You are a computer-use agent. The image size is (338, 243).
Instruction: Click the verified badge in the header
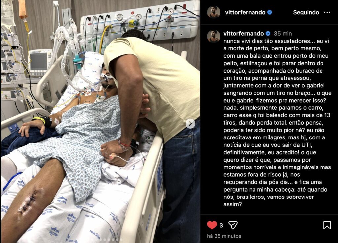pyautogui.click(x=269, y=12)
